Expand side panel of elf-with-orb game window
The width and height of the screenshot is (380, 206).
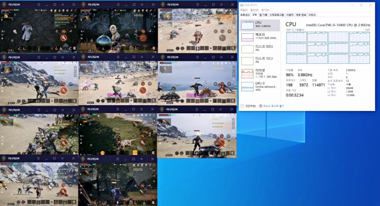click(153, 5)
